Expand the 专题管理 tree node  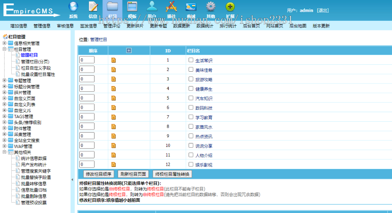pyautogui.click(x=4, y=80)
